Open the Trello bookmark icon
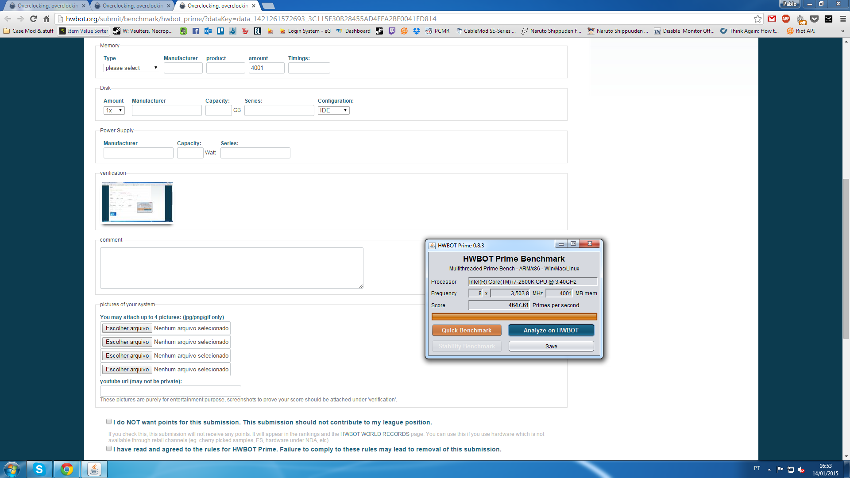This screenshot has height=478, width=850. (220, 31)
